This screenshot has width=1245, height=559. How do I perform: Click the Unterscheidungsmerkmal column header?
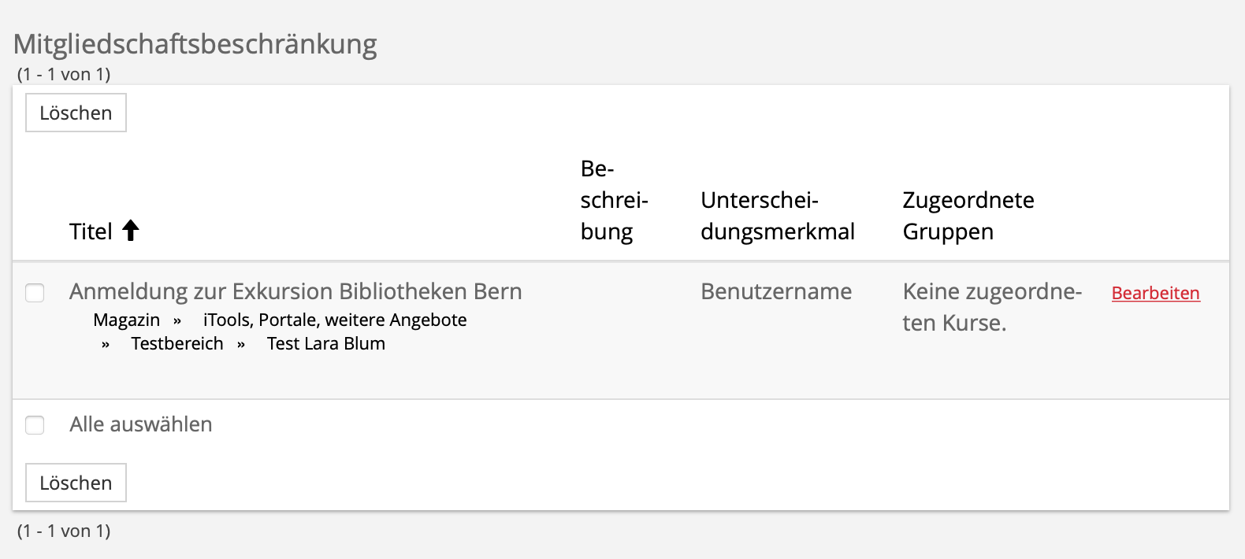coord(777,216)
